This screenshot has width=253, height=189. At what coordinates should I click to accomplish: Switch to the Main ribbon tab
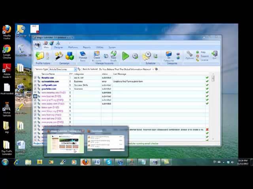pyautogui.click(x=46, y=47)
